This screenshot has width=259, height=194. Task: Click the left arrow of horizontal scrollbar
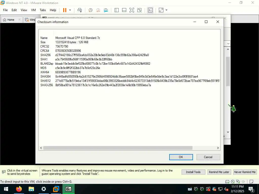pyautogui.click(x=41, y=148)
